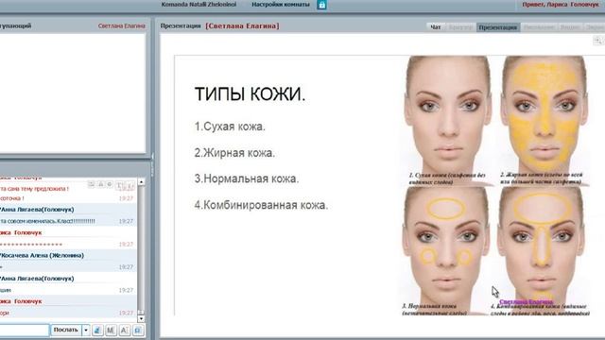Click the text 4.Комбинированная кожа.
This screenshot has height=340, width=605.
(x=261, y=205)
